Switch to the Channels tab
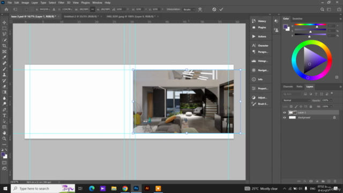The height and width of the screenshot is (193, 343). [288, 87]
